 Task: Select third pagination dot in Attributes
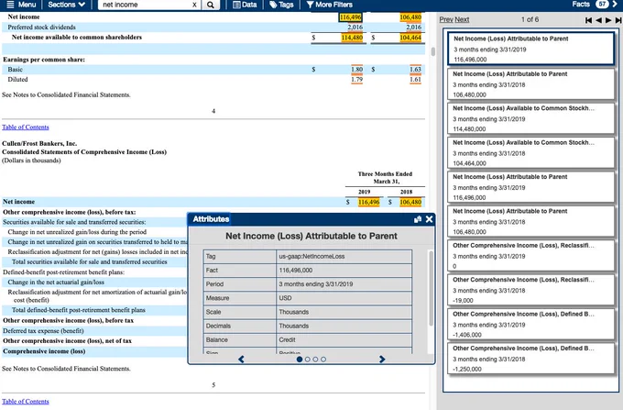[315, 360]
